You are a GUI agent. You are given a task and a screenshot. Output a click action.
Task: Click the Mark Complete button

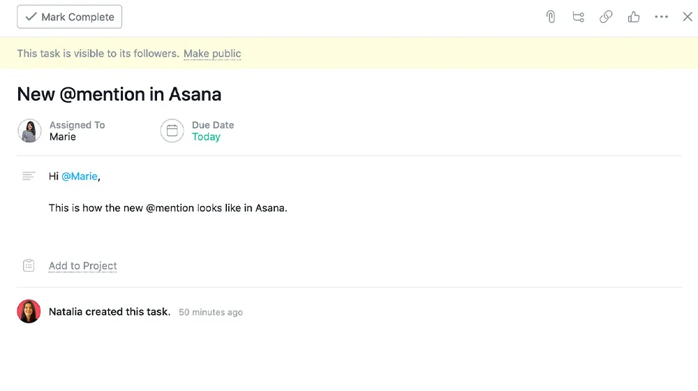coord(69,17)
